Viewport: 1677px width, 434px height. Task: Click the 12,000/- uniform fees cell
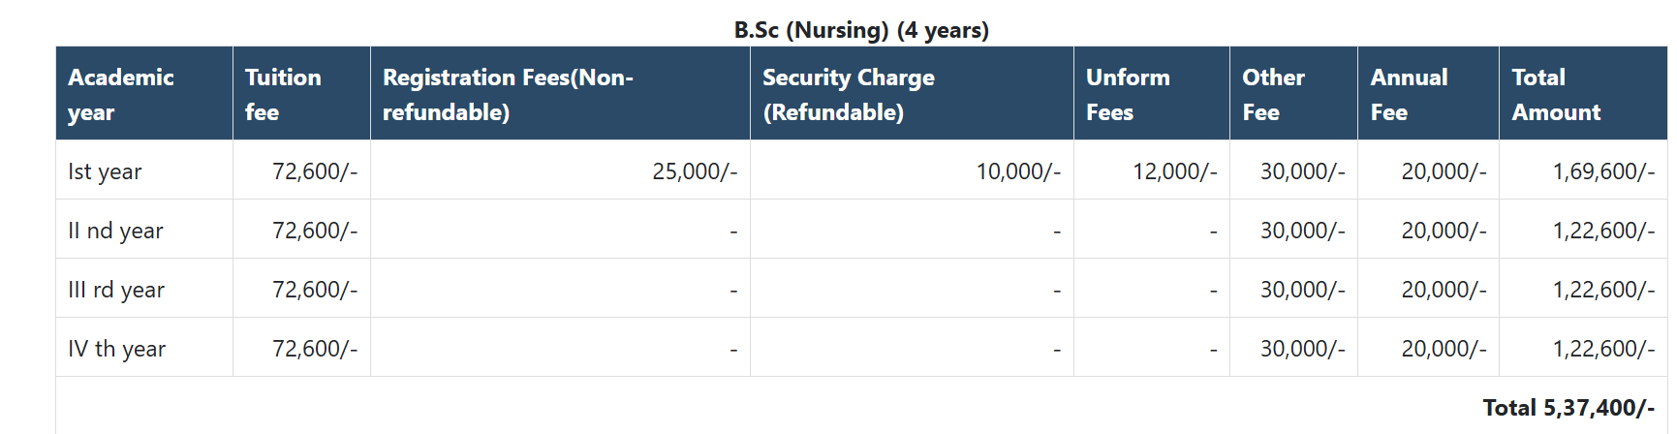pyautogui.click(x=1174, y=171)
